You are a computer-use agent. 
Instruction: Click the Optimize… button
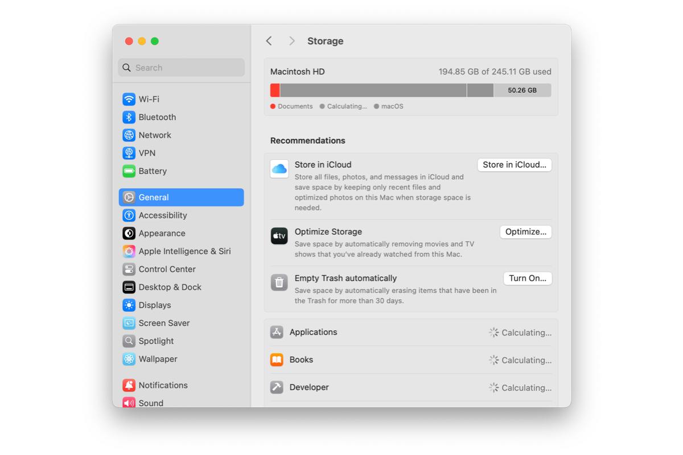[x=526, y=232]
